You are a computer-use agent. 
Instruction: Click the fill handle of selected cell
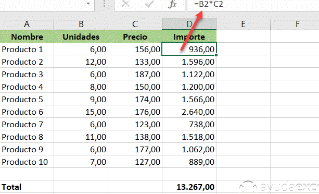point(216,55)
